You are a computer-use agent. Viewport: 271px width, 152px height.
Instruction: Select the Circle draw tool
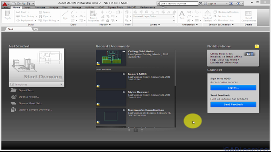coord(73,16)
